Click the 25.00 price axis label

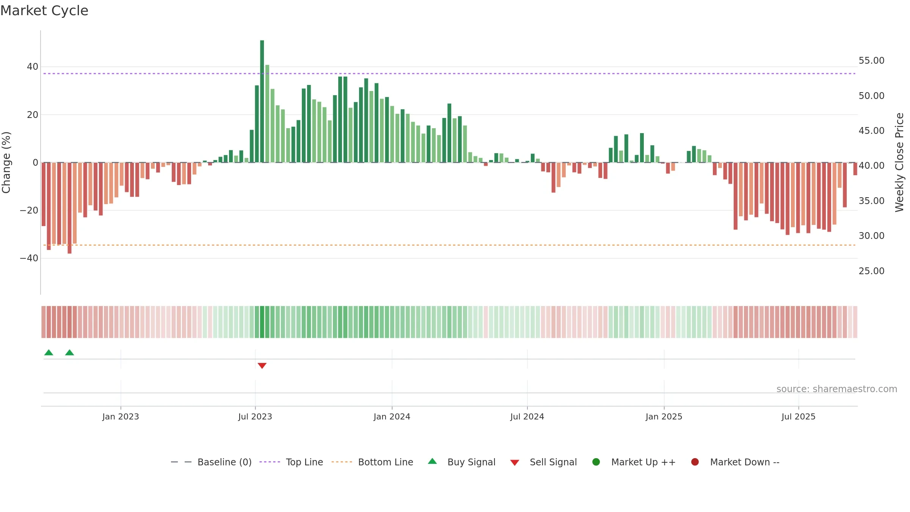872,271
